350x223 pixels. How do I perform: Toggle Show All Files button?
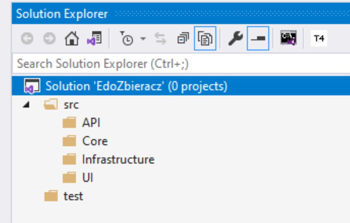[205, 38]
